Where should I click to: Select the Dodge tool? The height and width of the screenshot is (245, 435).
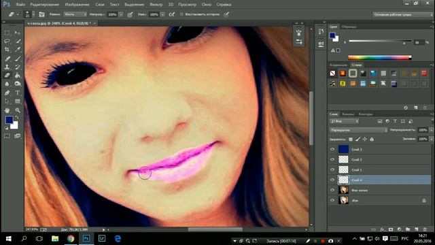click(x=18, y=84)
